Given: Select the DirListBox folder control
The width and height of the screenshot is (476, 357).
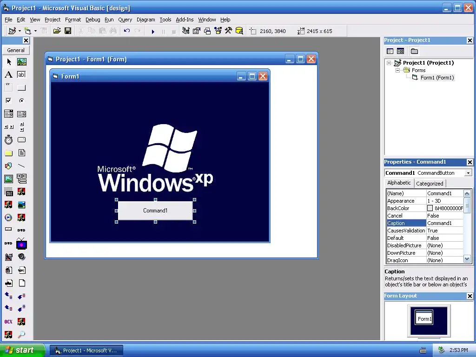Looking at the screenshot, I should (9, 152).
